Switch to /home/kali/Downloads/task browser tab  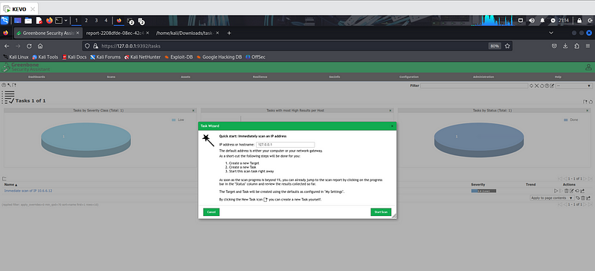point(188,33)
